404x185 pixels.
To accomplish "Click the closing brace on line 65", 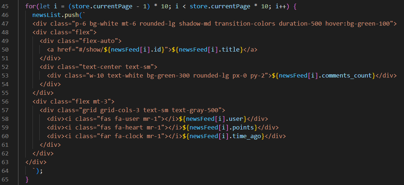I will click(x=27, y=179).
